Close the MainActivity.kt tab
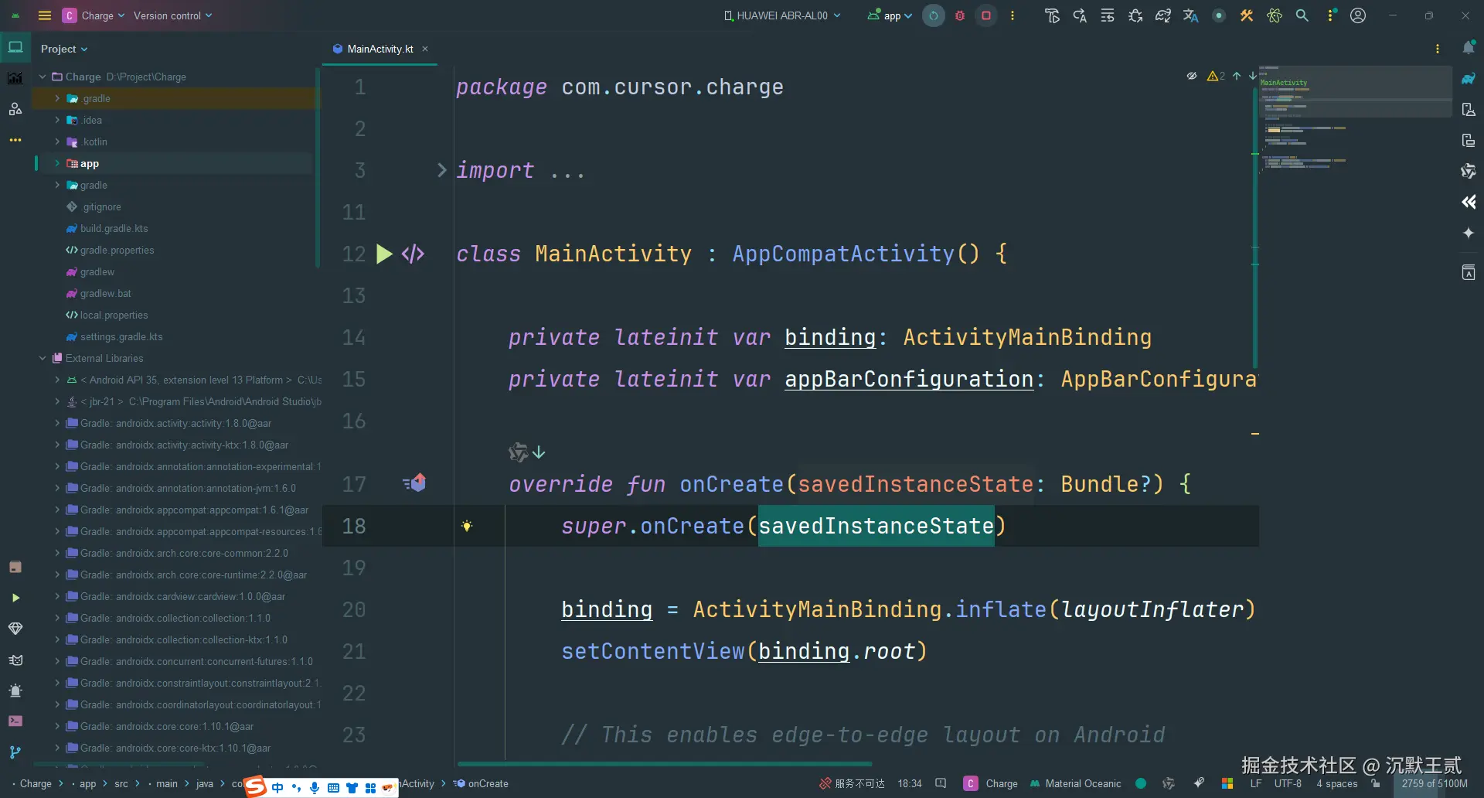 [425, 49]
